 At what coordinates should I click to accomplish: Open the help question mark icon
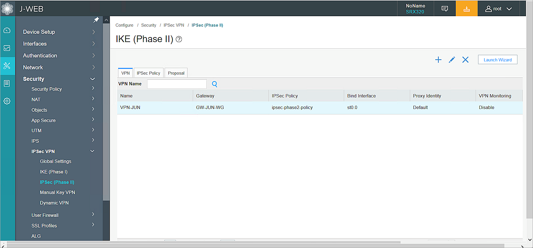(179, 40)
